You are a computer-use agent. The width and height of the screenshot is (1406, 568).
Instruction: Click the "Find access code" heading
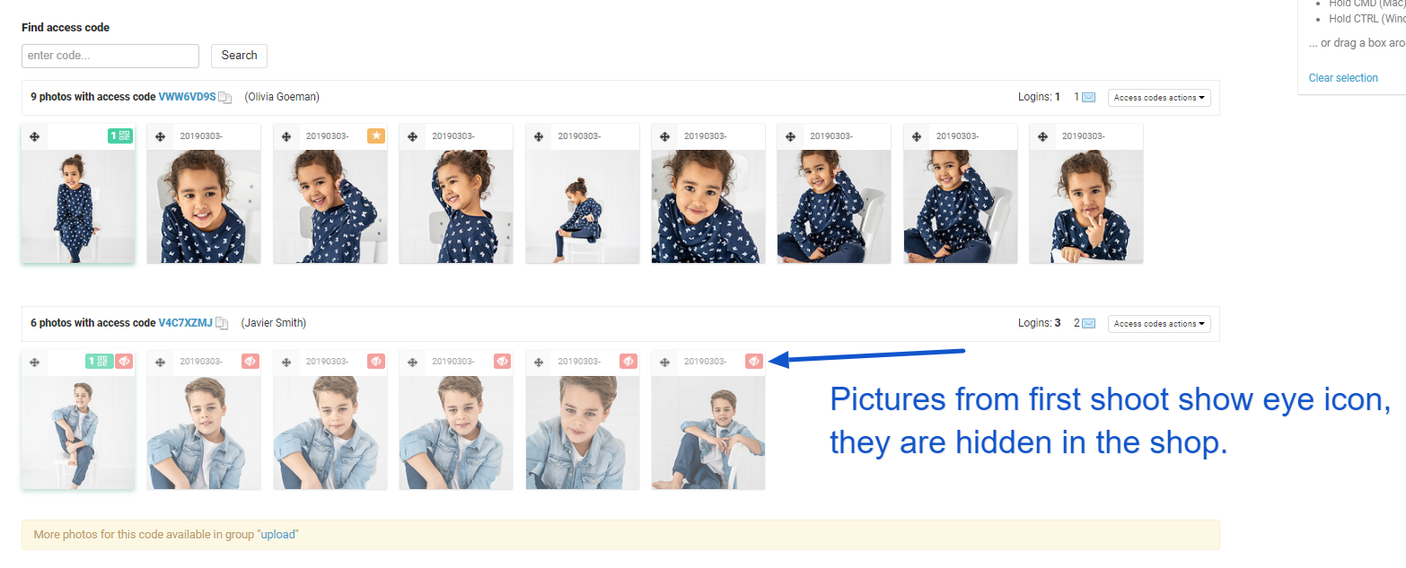[x=66, y=28]
